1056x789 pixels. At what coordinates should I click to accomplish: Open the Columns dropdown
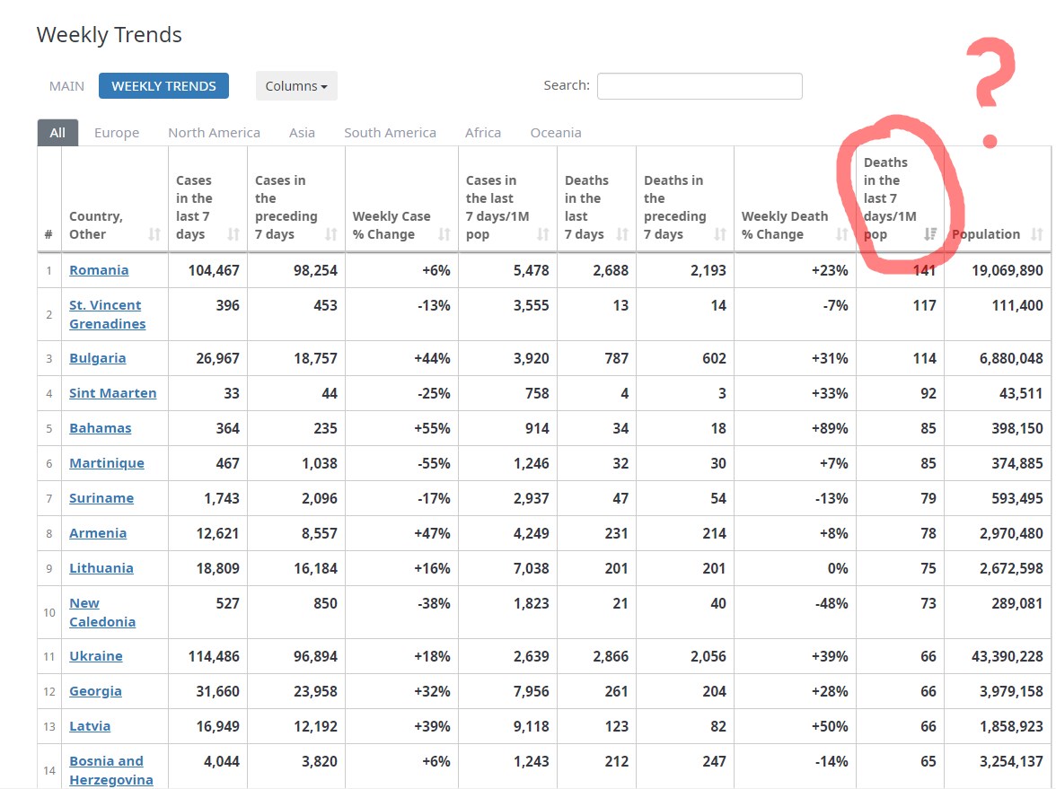pyautogui.click(x=296, y=86)
